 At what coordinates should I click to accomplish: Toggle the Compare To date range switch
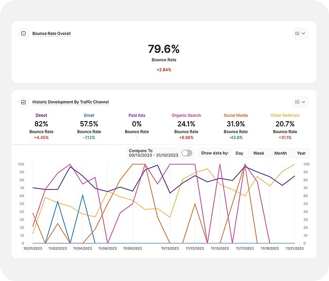coord(187,153)
